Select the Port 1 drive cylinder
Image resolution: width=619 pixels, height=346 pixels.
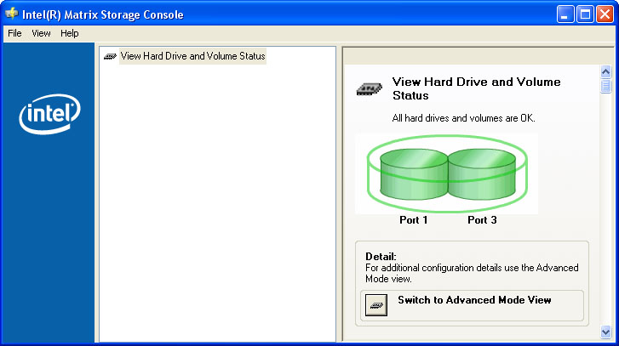click(x=414, y=174)
